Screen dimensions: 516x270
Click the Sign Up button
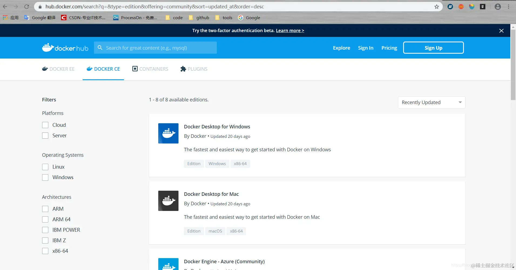tap(433, 48)
